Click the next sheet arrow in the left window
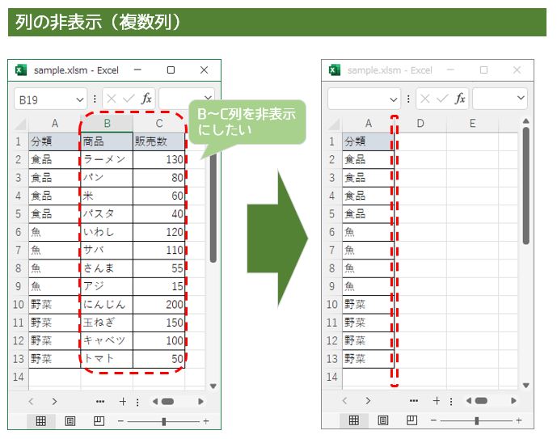 [54, 402]
